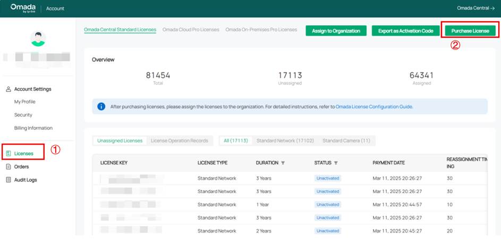Click Purchase License button

pyautogui.click(x=470, y=31)
